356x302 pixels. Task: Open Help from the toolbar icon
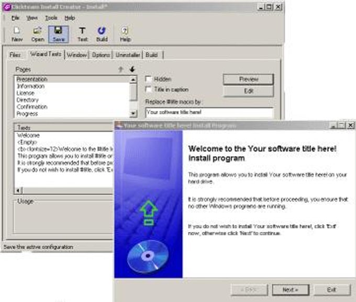(x=125, y=34)
